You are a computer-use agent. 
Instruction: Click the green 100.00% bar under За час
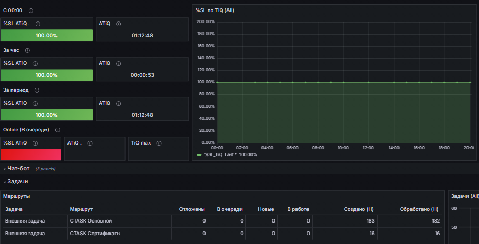(47, 75)
